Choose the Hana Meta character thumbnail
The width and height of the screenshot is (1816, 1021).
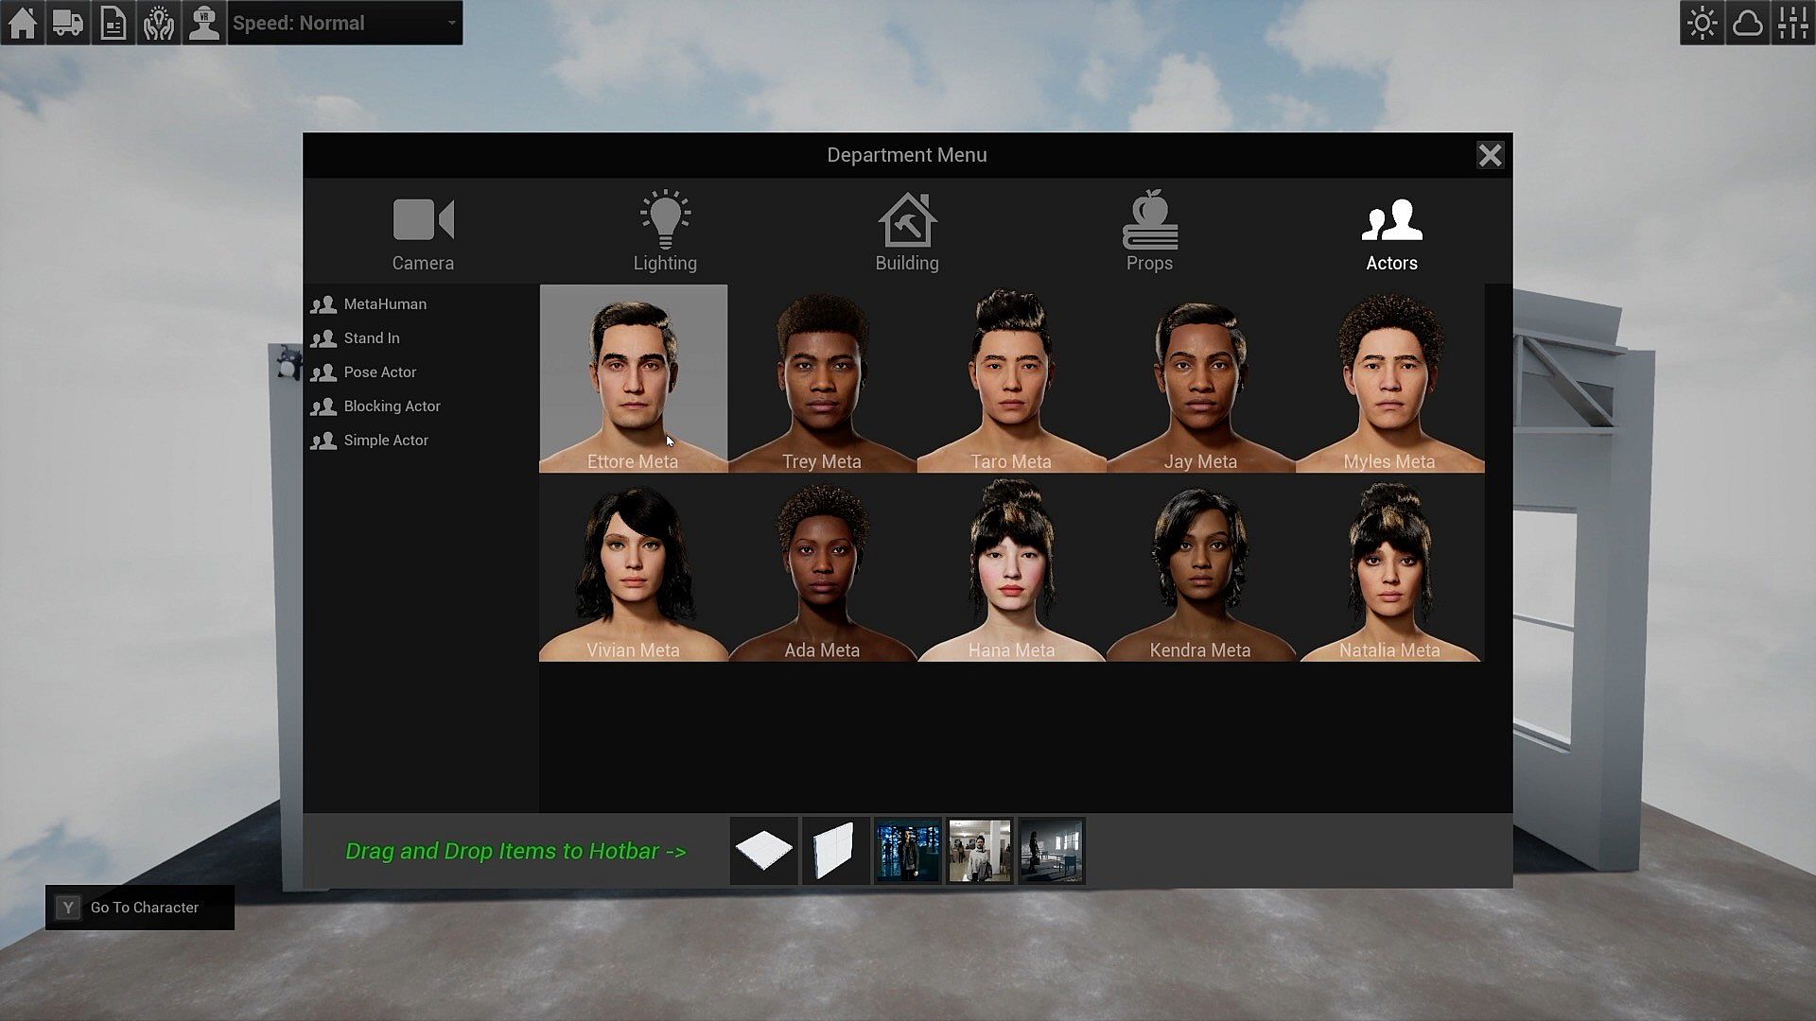point(1011,567)
